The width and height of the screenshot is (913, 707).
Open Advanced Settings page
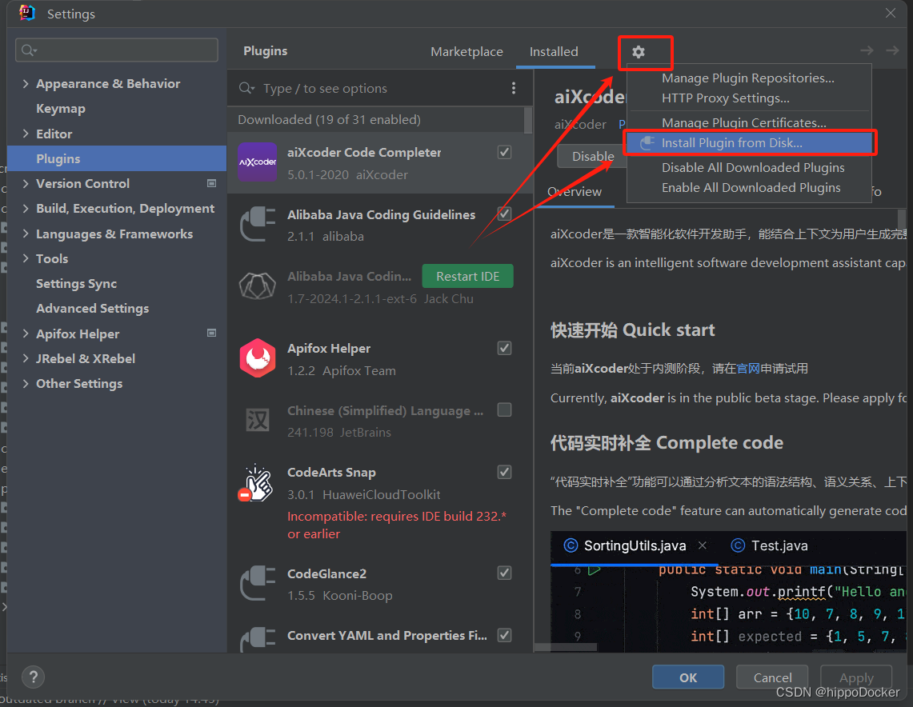(92, 309)
